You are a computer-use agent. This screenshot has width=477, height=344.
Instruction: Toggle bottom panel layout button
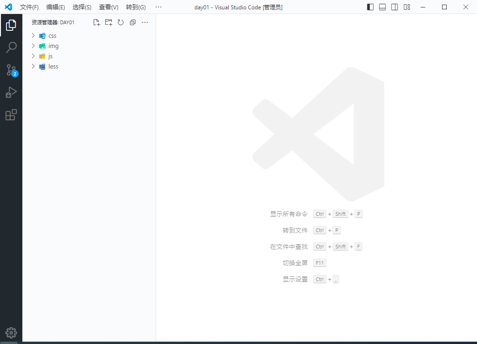pos(382,7)
